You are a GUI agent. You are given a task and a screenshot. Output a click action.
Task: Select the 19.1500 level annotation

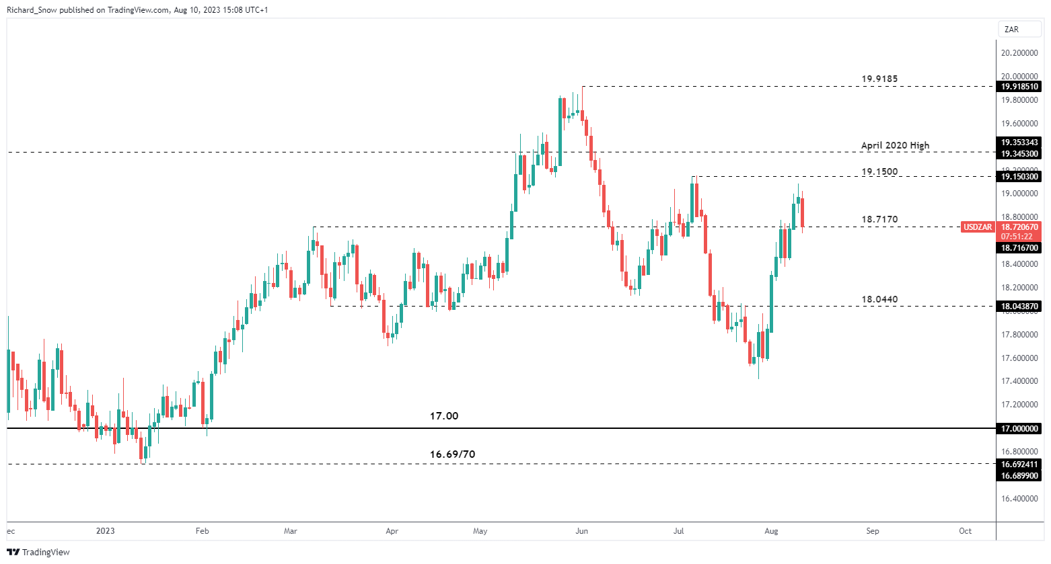tap(879, 171)
